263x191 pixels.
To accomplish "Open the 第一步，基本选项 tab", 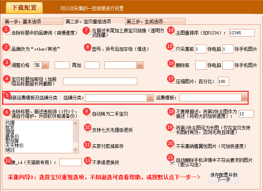I will coord(33,21).
